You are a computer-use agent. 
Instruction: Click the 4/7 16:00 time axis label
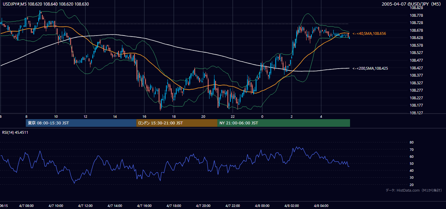[144, 206]
